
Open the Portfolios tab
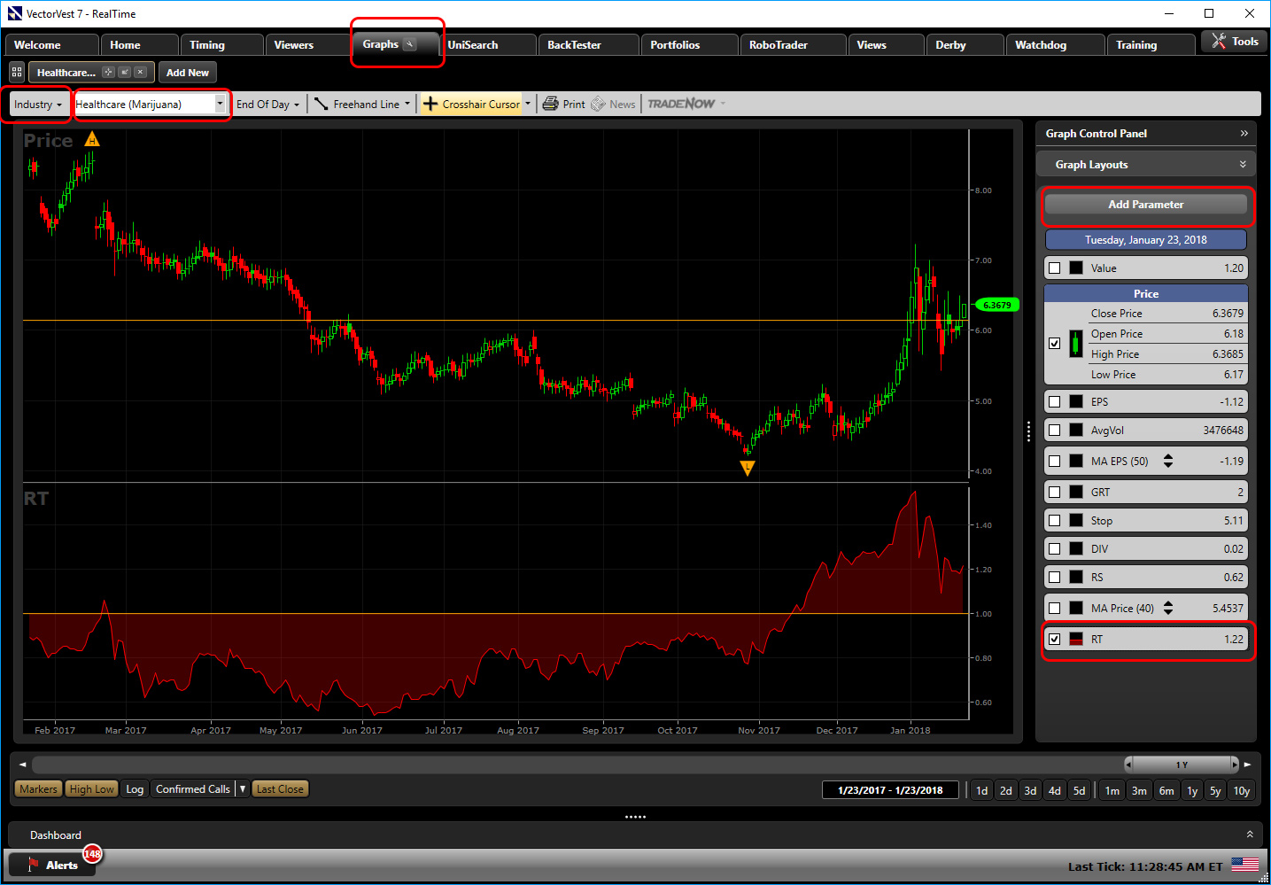[x=675, y=45]
